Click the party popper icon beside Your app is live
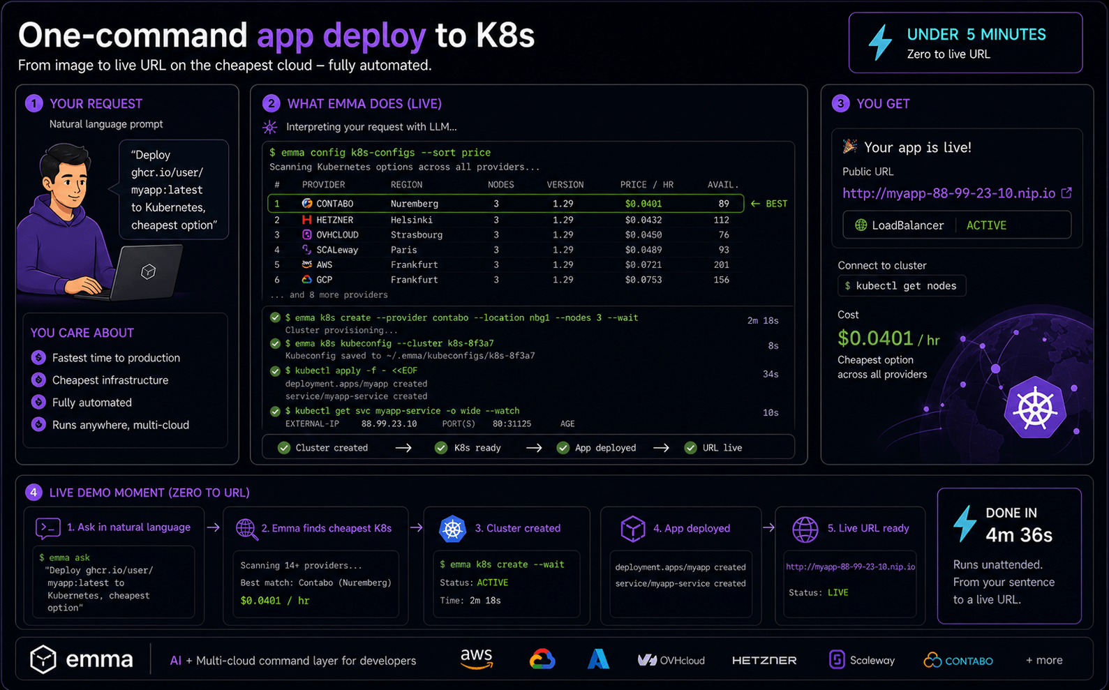The width and height of the screenshot is (1109, 690). point(849,147)
